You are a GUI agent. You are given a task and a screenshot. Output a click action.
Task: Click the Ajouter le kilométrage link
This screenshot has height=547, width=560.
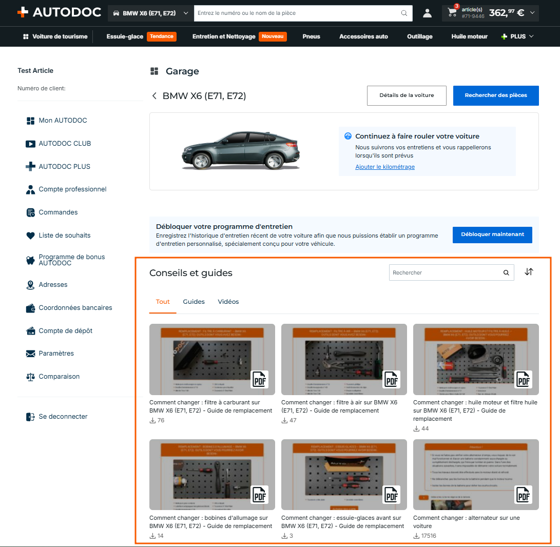click(x=384, y=167)
